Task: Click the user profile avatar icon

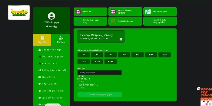Action: point(51,16)
